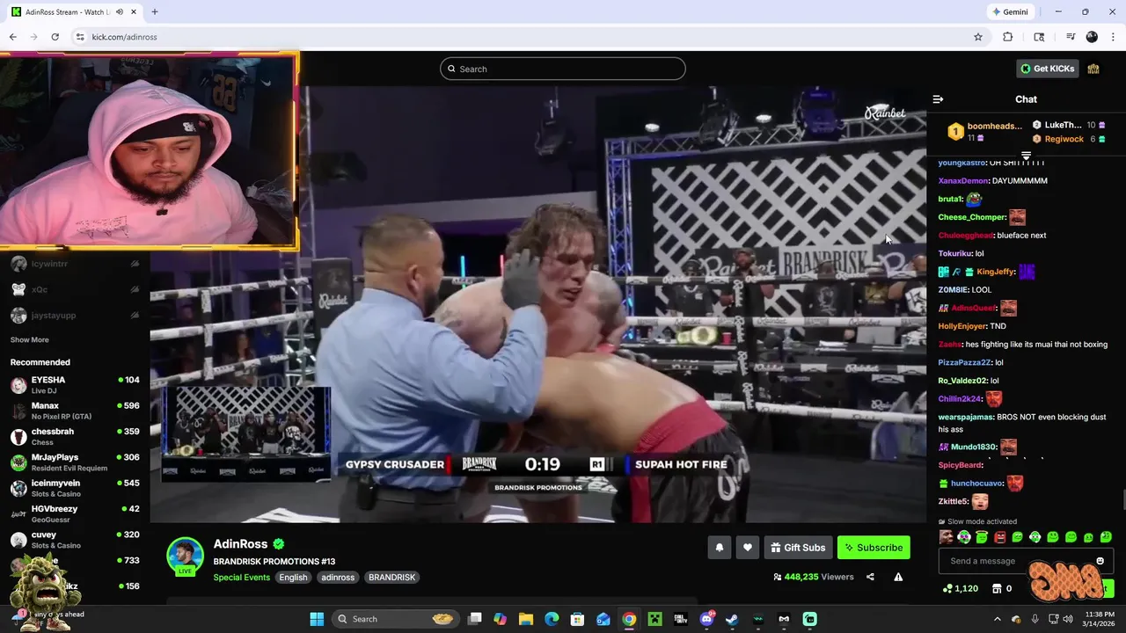
Task: Click the Chrome address bar URL
Action: tap(124, 37)
